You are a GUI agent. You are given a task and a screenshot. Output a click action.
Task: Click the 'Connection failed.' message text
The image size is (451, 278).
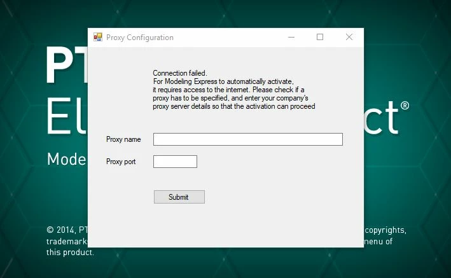(180, 73)
